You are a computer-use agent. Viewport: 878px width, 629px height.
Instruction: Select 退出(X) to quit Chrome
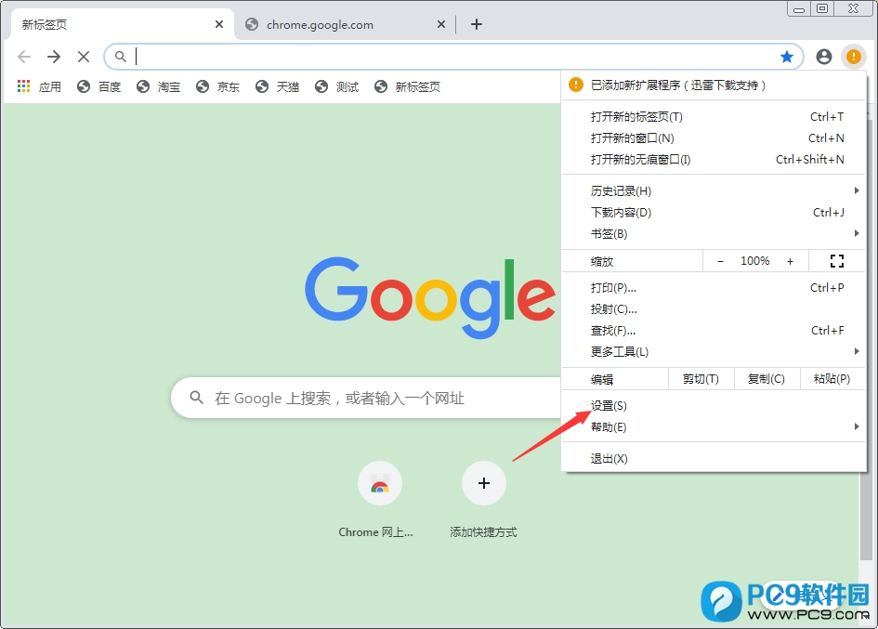(x=714, y=459)
